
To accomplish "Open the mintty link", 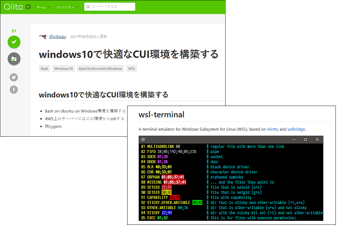I will click(x=272, y=129).
